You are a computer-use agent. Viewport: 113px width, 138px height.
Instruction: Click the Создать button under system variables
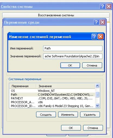[x=46, y=115]
